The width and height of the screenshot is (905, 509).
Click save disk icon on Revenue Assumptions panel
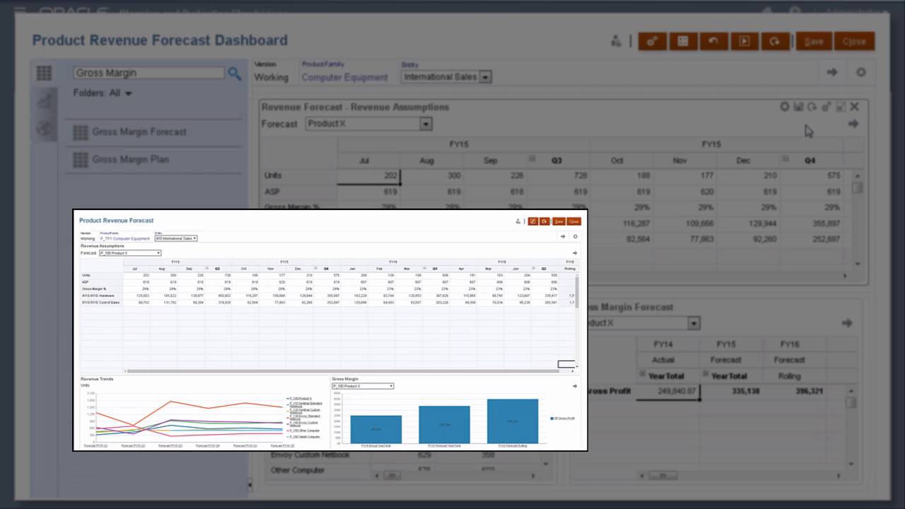[798, 107]
